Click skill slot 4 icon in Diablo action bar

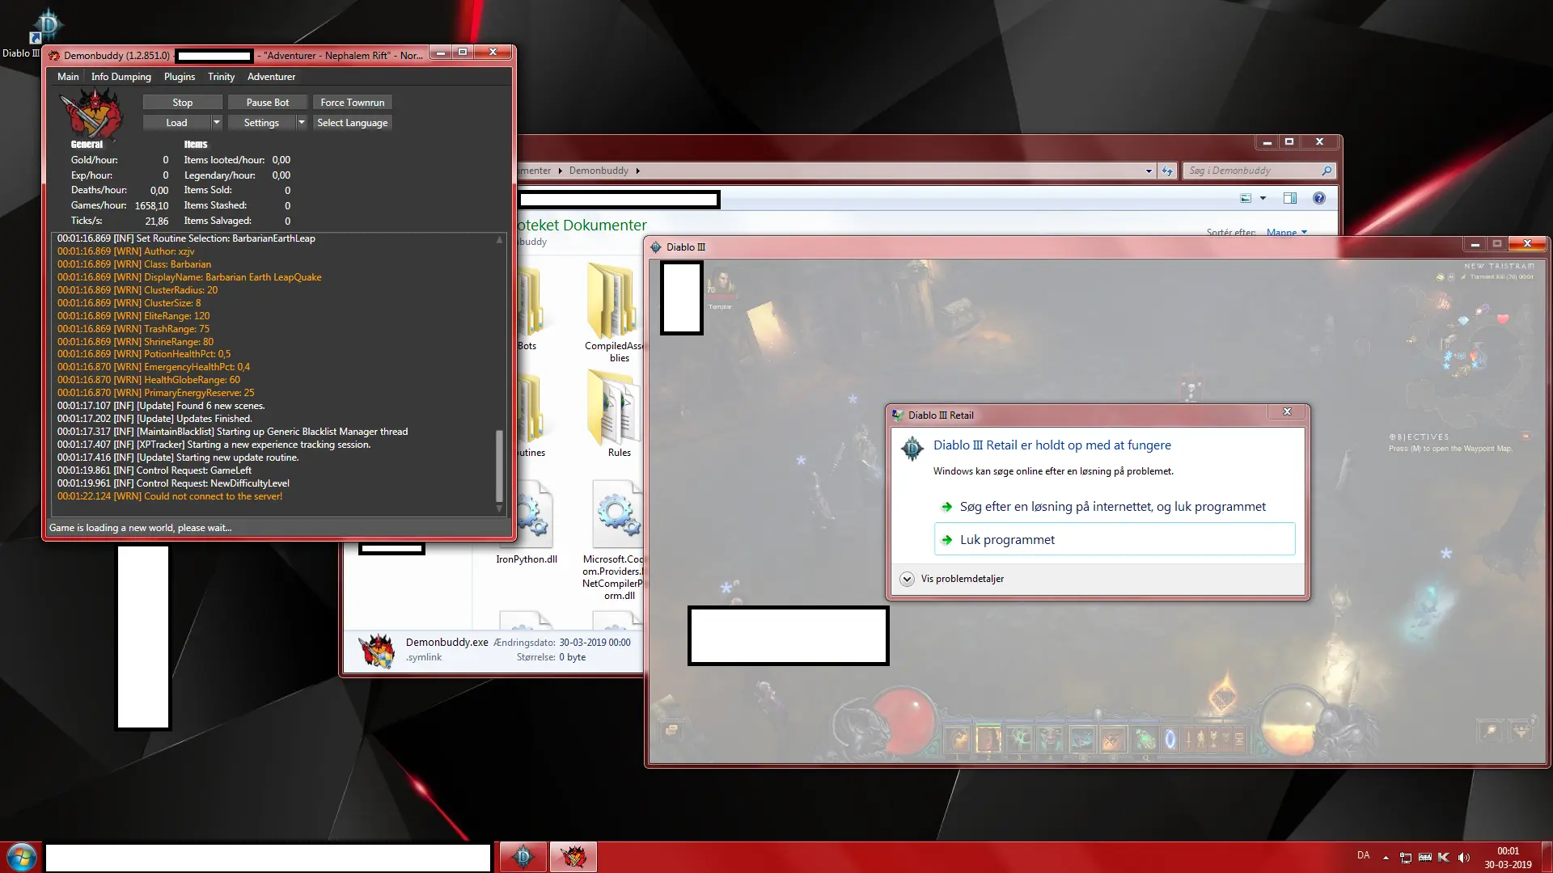coord(1050,739)
